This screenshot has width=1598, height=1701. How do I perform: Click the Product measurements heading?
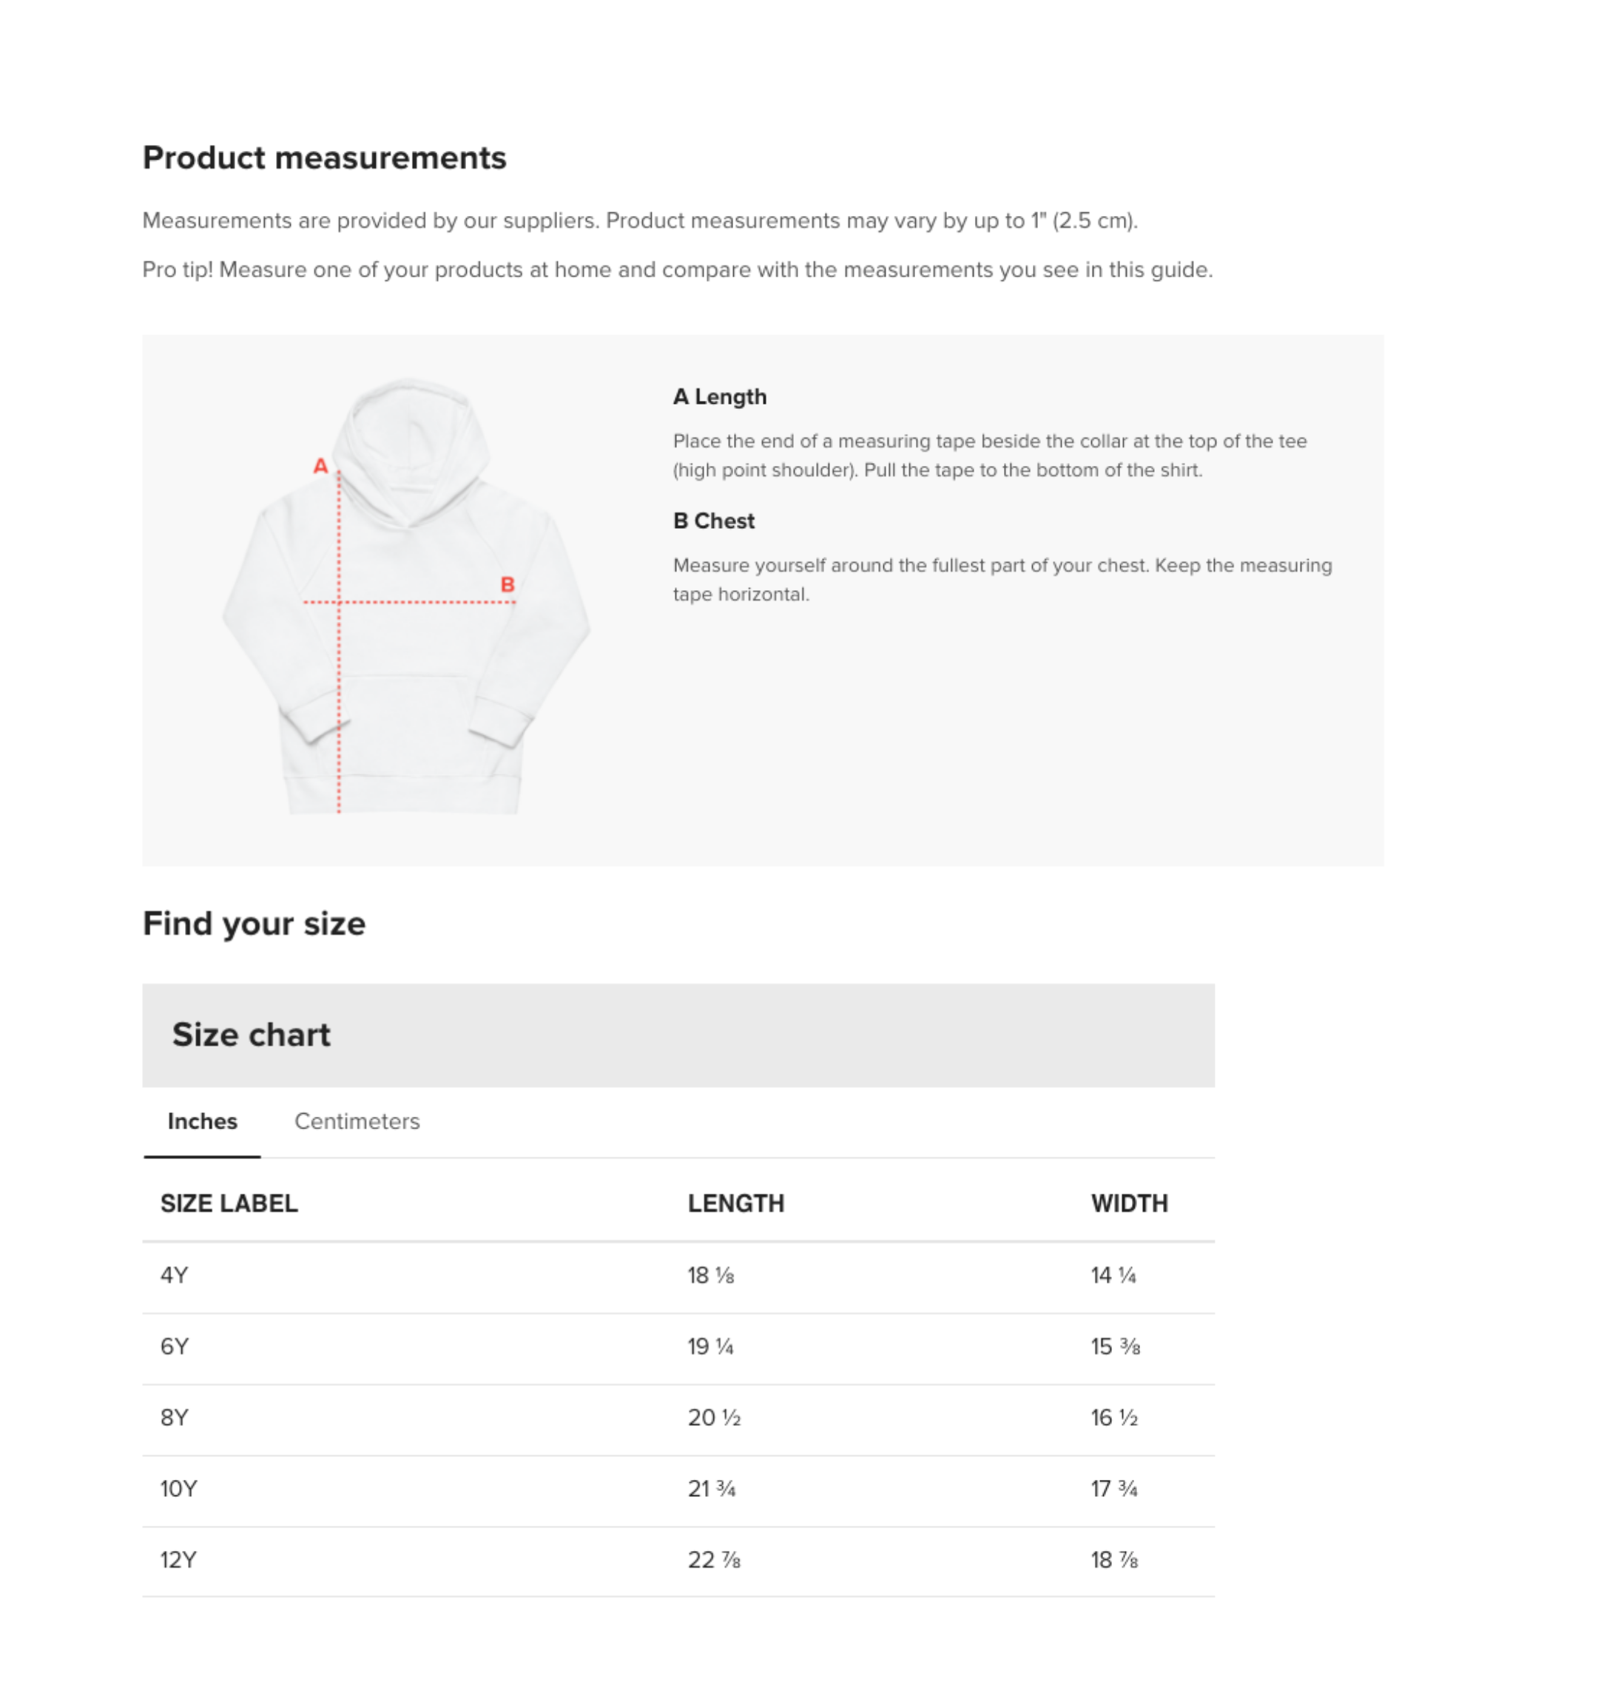click(x=324, y=158)
